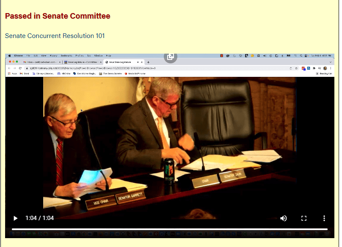This screenshot has height=247, width=342.
Task: Mute the video audio
Action: tap(284, 218)
